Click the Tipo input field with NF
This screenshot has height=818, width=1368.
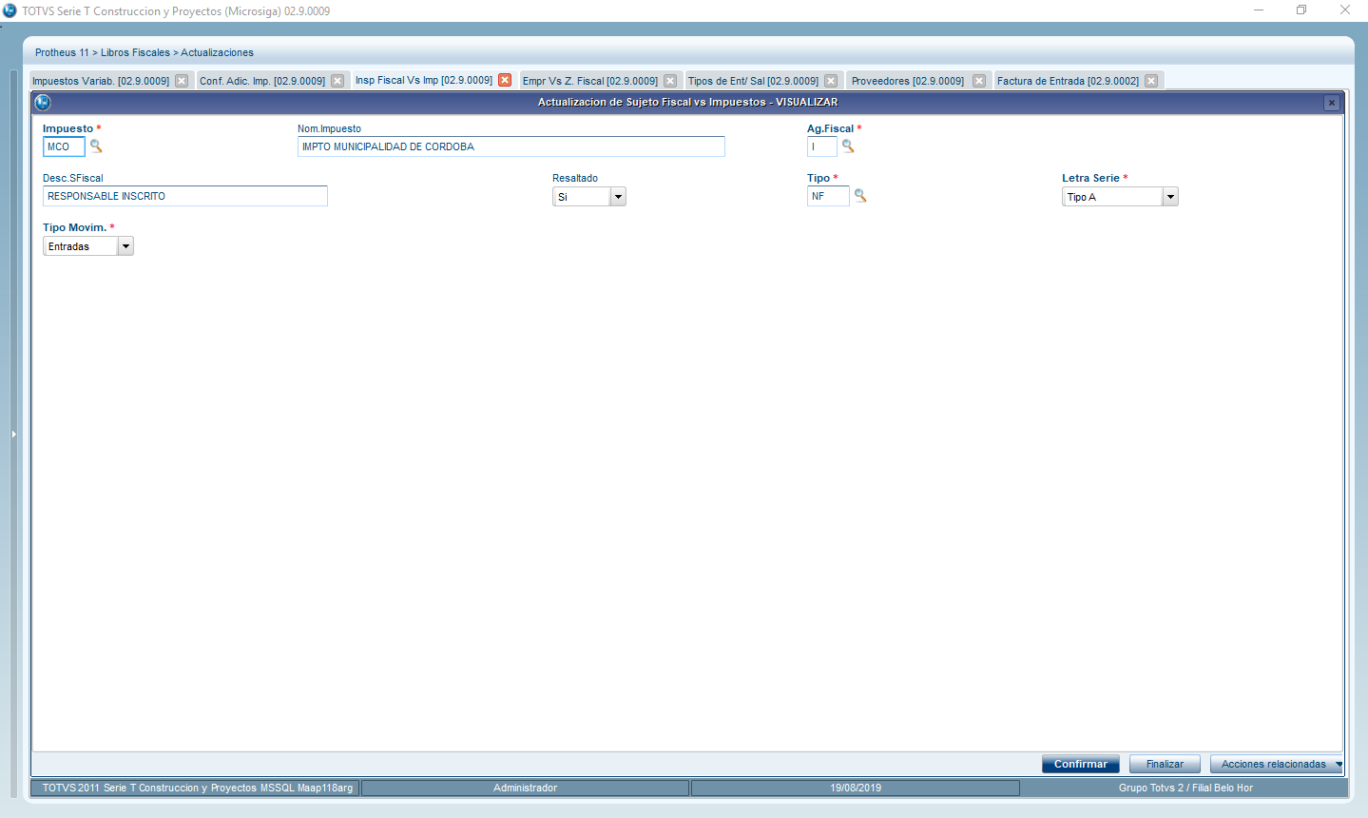pos(828,196)
